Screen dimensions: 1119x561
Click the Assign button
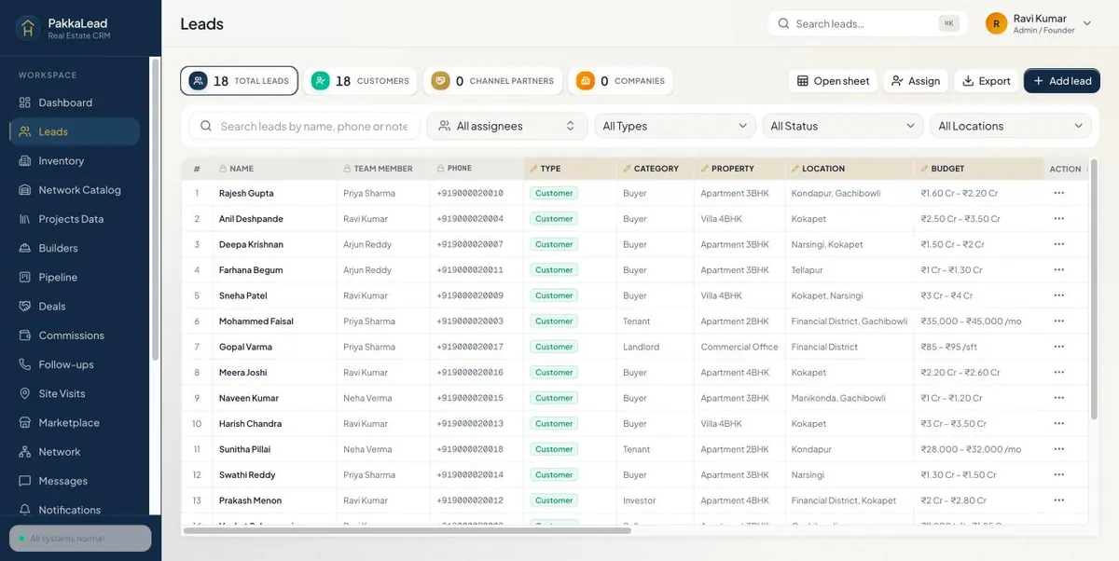(x=916, y=81)
